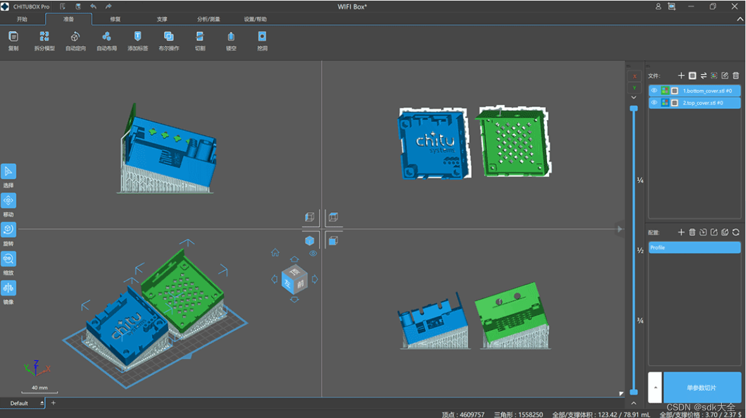
Task: Open the Default plate tab dropdown
Action: tap(42, 403)
